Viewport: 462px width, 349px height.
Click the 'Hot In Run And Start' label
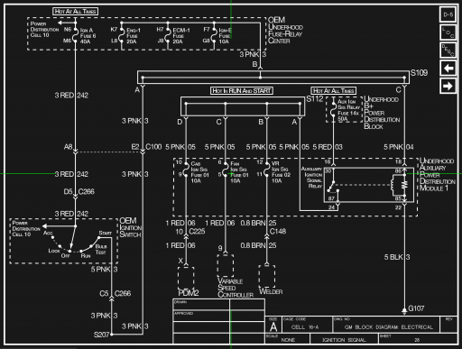click(x=242, y=90)
